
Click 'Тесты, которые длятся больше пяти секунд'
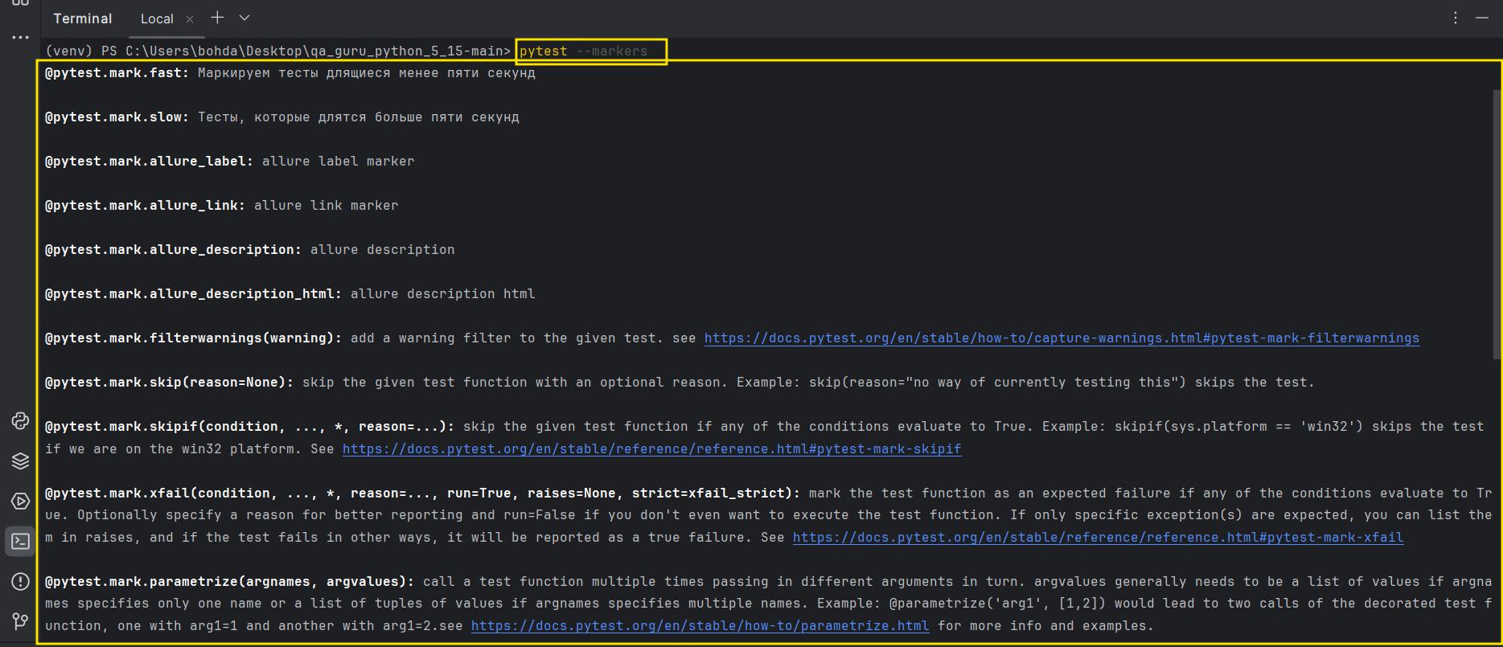(x=358, y=117)
